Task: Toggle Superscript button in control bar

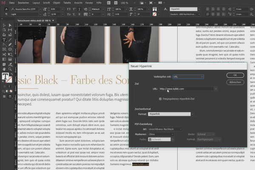Action: [x=74, y=9]
